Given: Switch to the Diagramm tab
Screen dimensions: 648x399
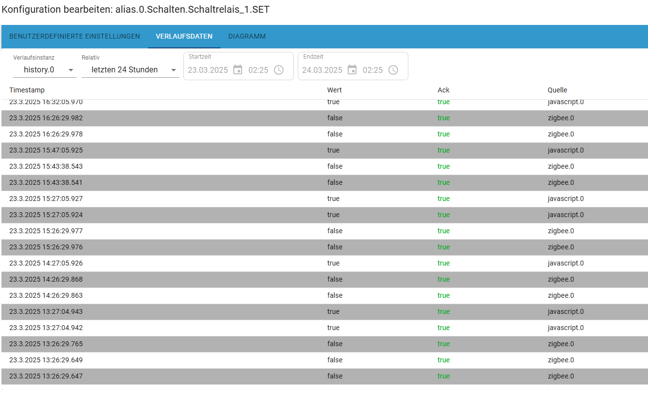Looking at the screenshot, I should coord(247,37).
